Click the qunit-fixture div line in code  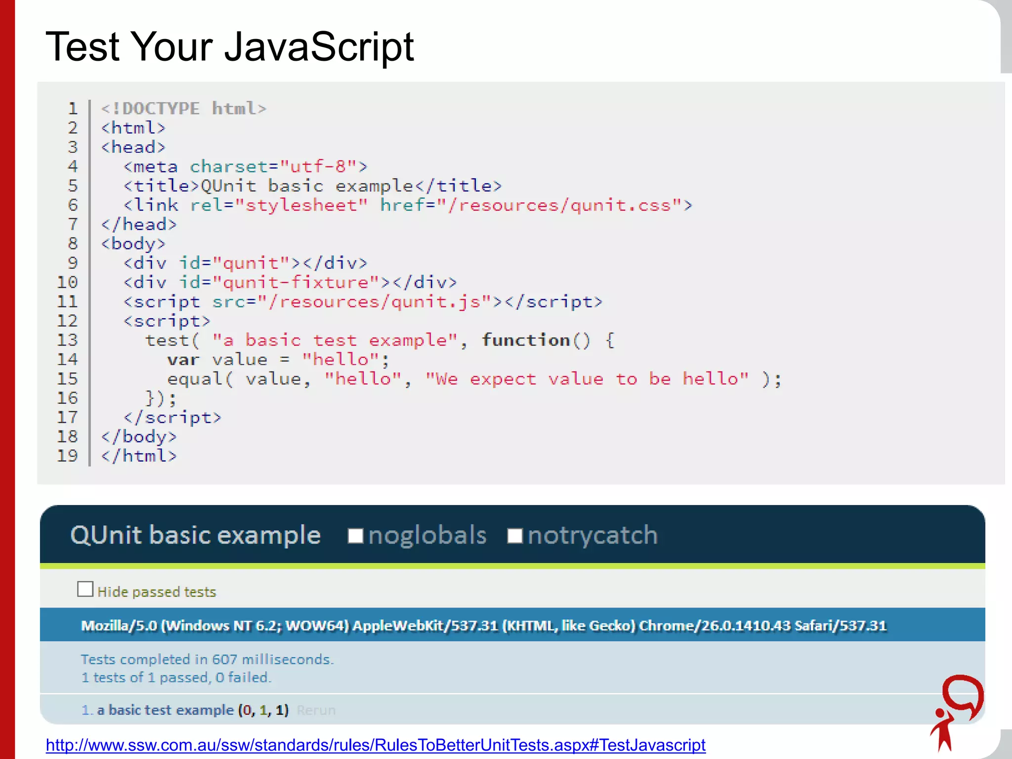tap(290, 283)
